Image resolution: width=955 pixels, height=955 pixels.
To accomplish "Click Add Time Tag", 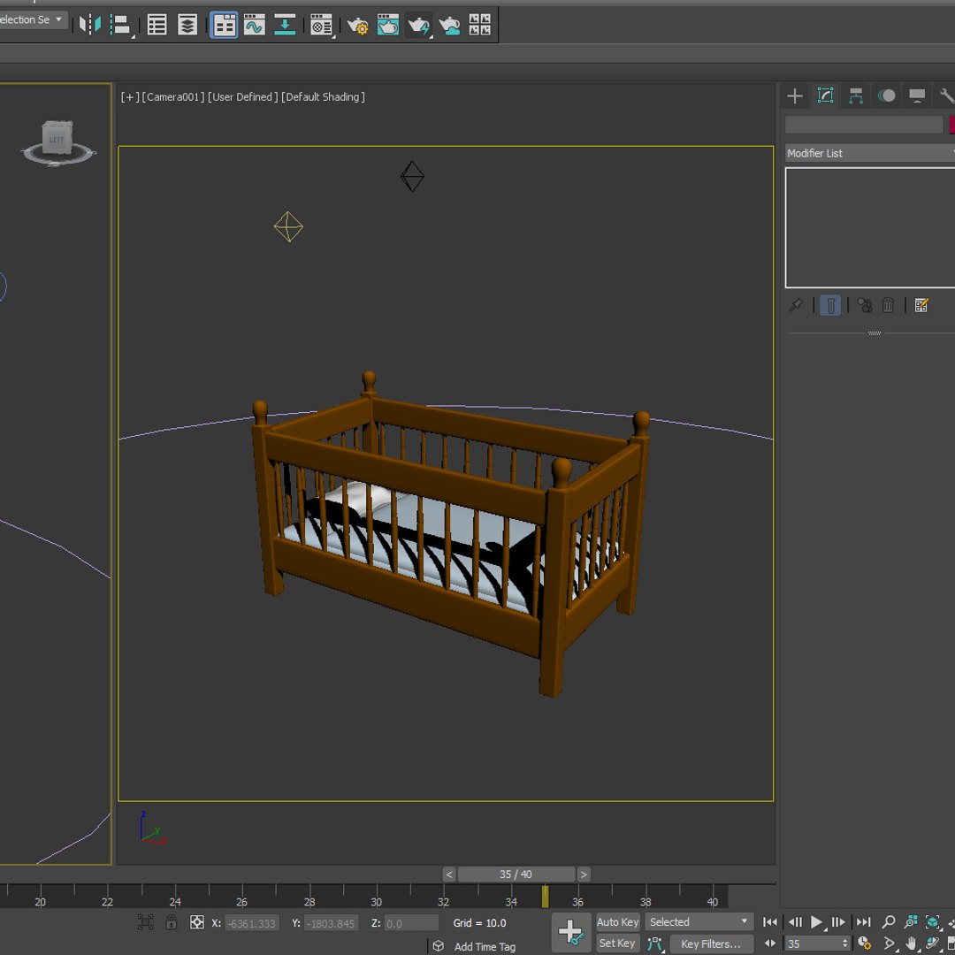I will 485,946.
